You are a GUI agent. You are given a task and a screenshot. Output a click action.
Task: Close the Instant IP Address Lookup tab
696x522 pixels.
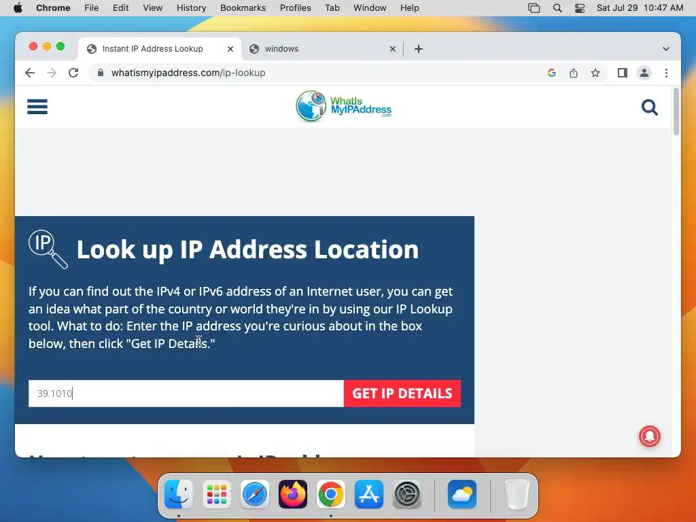pos(230,49)
